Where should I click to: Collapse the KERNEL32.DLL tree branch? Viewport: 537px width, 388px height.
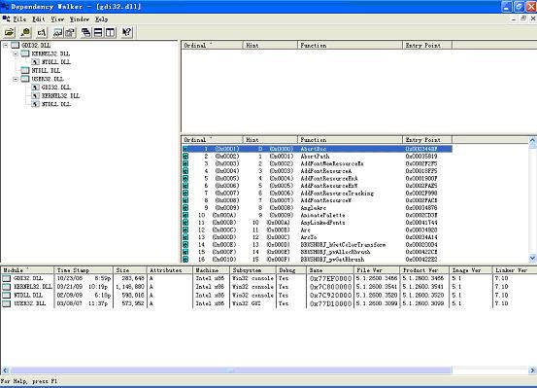tap(16, 53)
